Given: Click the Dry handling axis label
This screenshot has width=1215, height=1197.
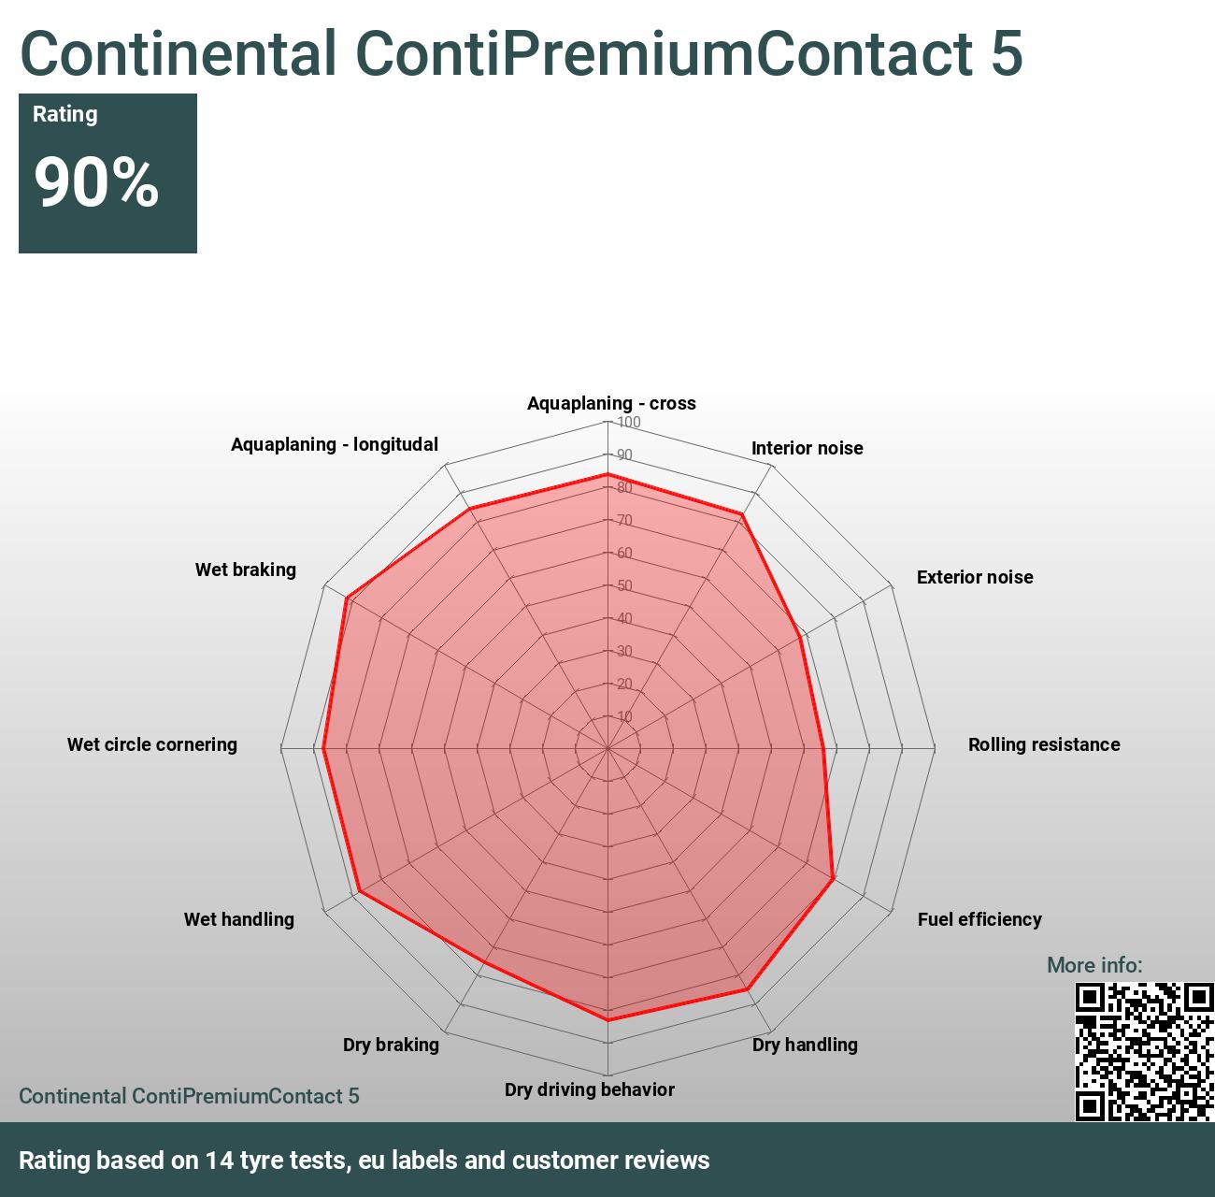Looking at the screenshot, I should tap(805, 1045).
